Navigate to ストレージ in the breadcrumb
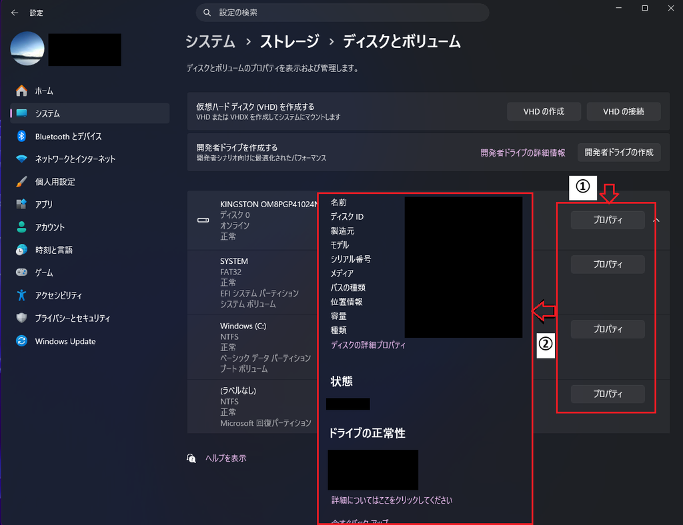The image size is (683, 525). 289,41
